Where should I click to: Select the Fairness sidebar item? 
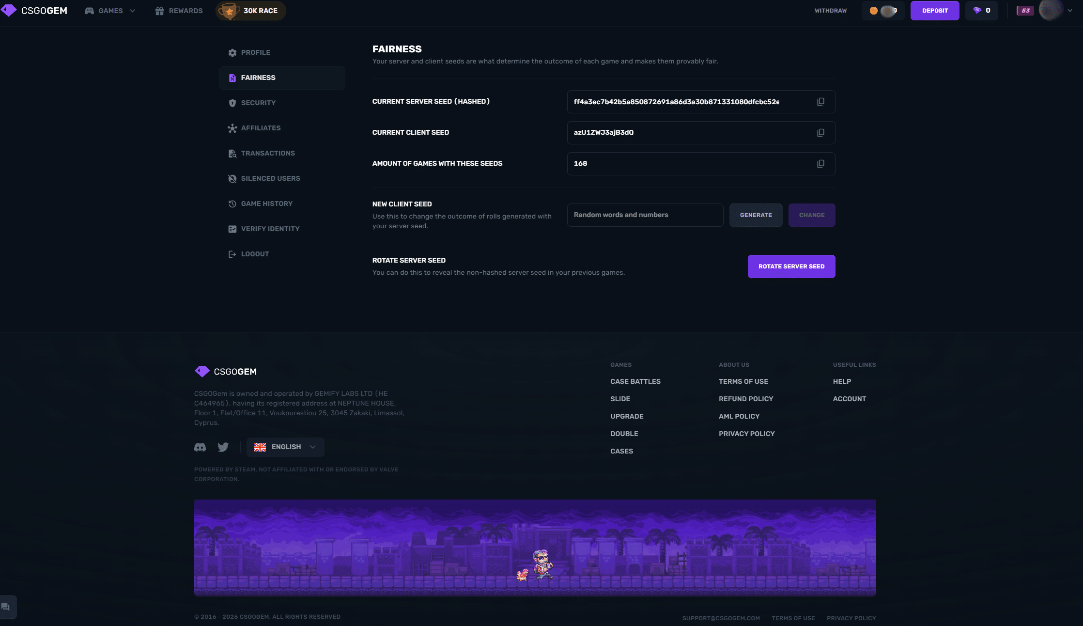click(x=282, y=78)
